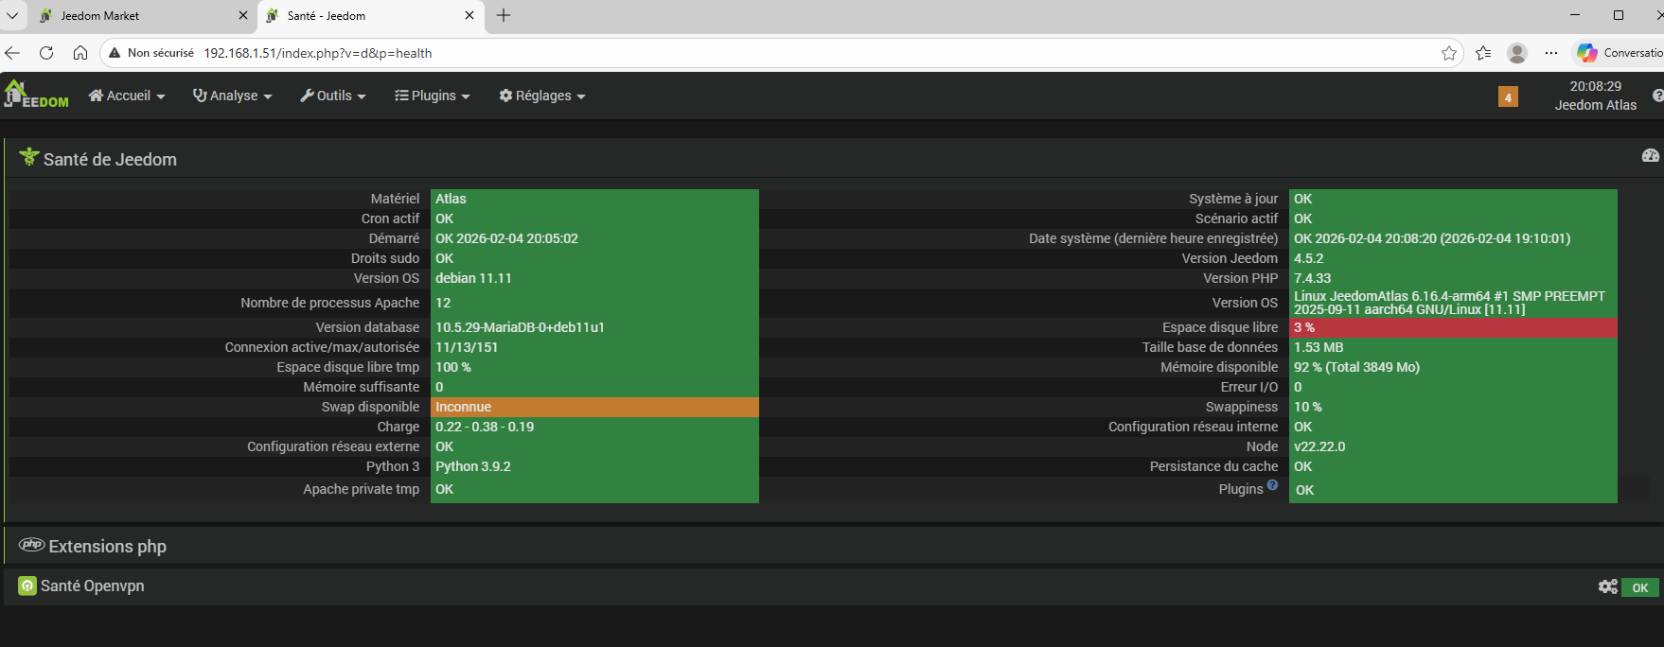
Task: Click the green OK badge for Openvpn
Action: 1640,587
